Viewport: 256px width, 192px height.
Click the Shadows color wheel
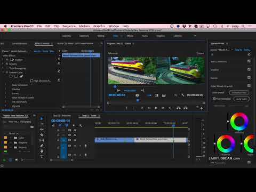tap(226, 144)
